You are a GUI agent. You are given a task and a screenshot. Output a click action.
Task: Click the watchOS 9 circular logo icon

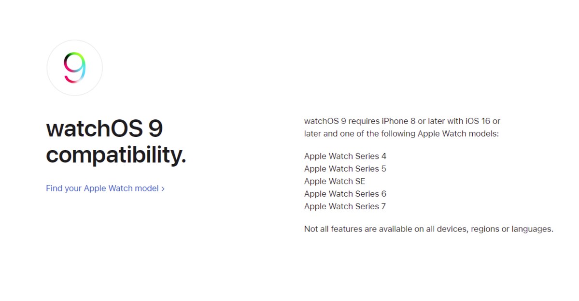(74, 68)
